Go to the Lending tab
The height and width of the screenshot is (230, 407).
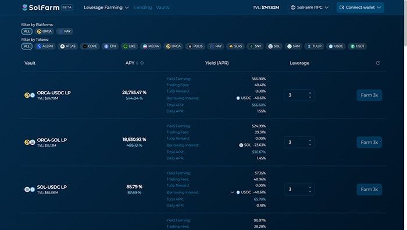pos(143,8)
